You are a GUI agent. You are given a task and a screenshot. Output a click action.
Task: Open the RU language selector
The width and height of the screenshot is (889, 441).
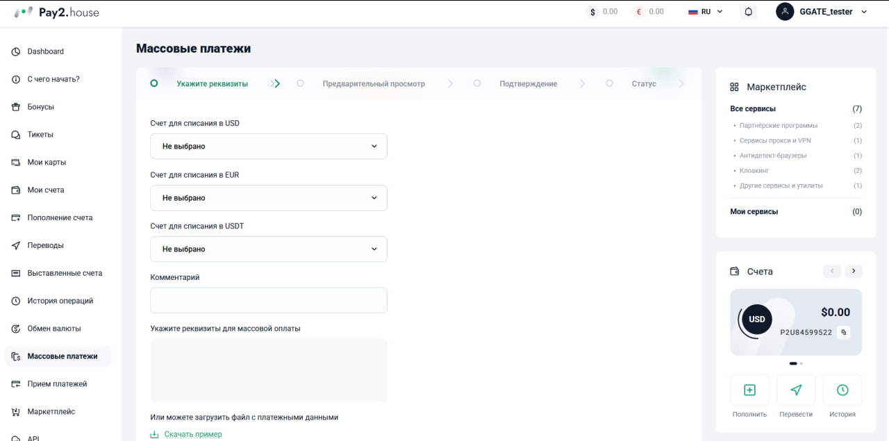click(706, 12)
